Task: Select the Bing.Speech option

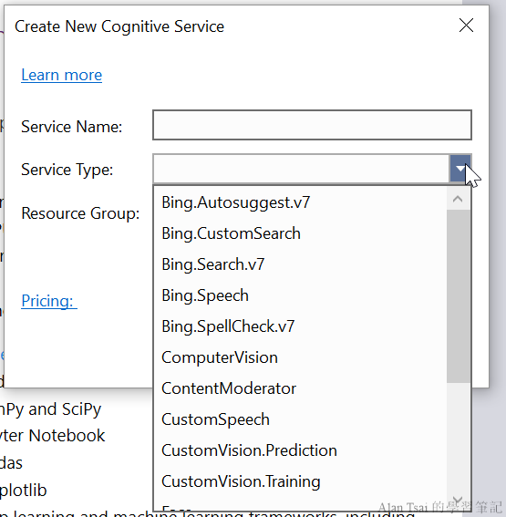Action: (x=300, y=295)
